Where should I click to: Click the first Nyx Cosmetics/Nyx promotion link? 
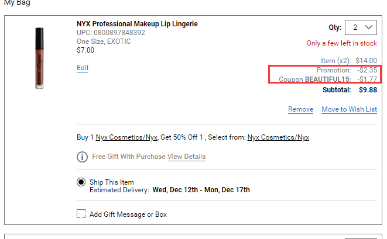tap(126, 137)
